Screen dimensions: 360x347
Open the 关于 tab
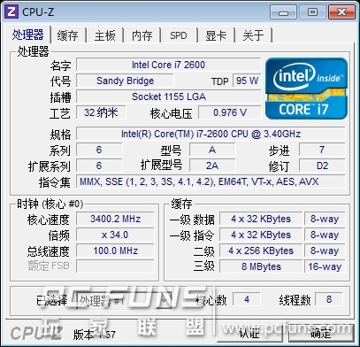[x=253, y=35]
